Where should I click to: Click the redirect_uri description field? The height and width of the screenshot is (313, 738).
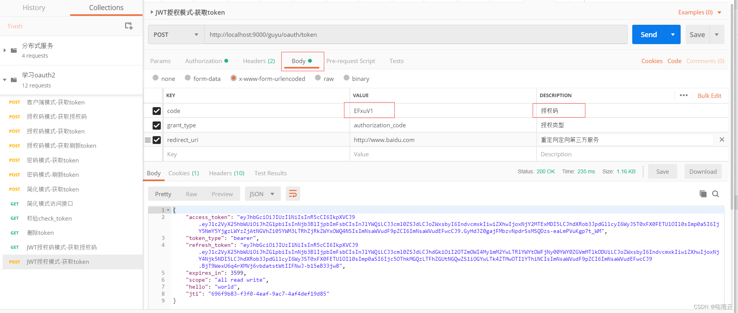pos(626,140)
